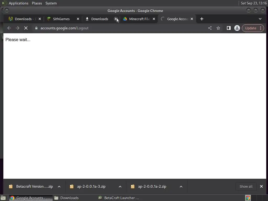Click Show all downloads
This screenshot has height=201, width=268.
(x=246, y=186)
